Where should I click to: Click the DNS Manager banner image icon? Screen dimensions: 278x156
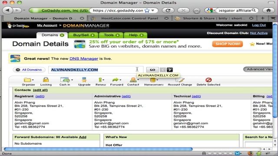coord(15,58)
